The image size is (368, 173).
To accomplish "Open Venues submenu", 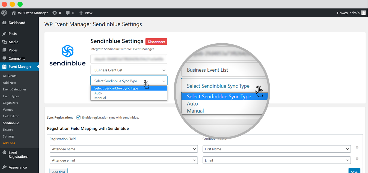I will (8, 110).
